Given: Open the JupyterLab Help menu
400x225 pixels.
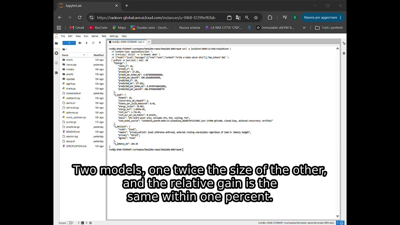Looking at the screenshot, I should (x=124, y=36).
